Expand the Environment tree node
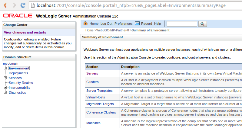The image size is (242, 128). 5,68
